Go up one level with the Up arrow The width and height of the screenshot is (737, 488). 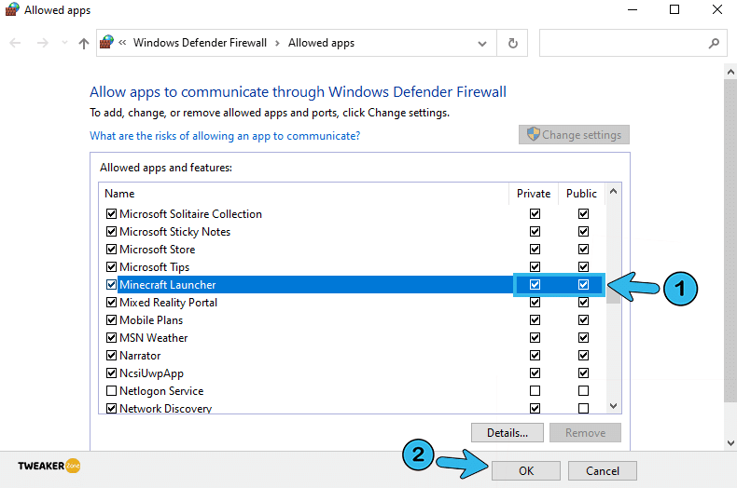coord(84,44)
